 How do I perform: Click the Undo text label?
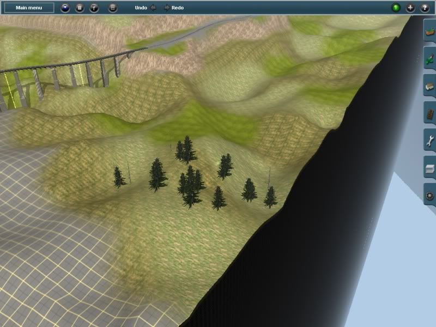pyautogui.click(x=141, y=8)
